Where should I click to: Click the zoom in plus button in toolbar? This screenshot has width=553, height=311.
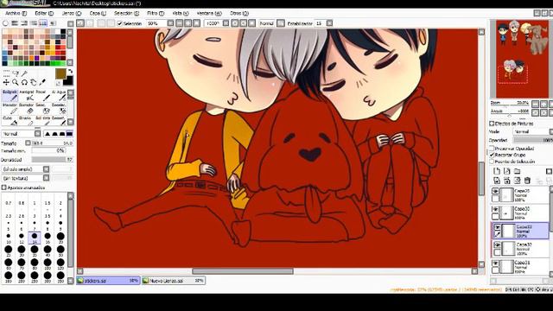188,23
